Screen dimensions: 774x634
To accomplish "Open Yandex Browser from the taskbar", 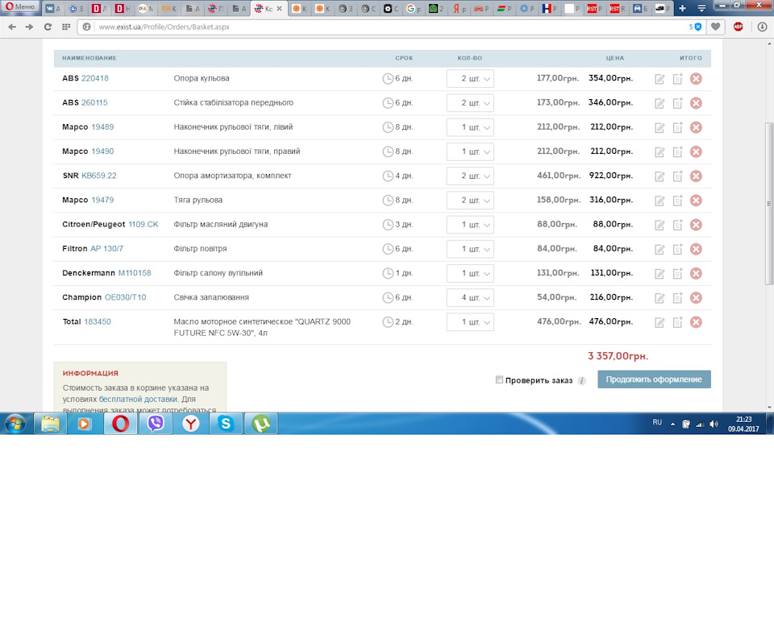I will coord(190,424).
